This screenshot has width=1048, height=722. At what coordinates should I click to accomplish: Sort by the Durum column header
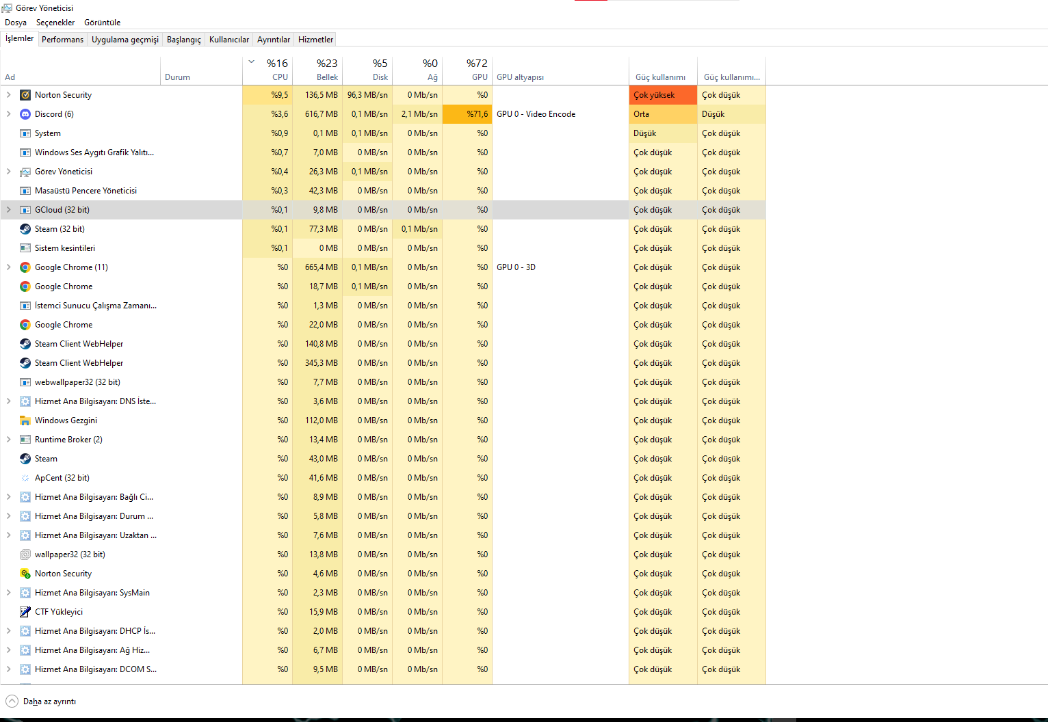[x=202, y=70]
